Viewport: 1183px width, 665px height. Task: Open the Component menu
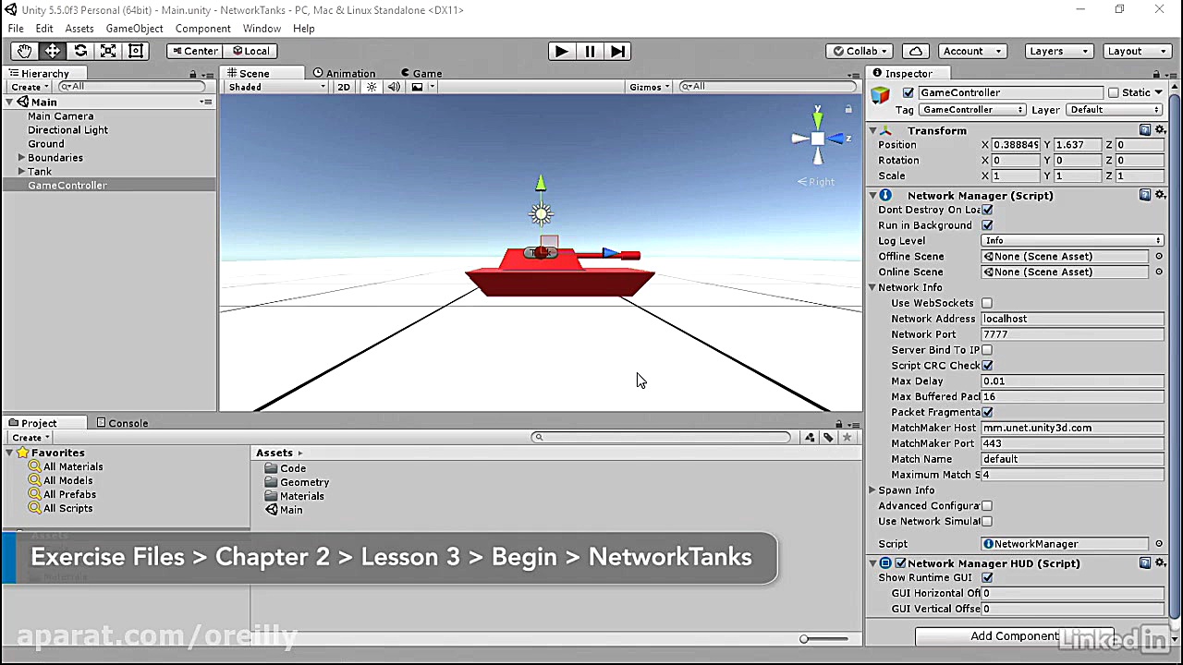pyautogui.click(x=202, y=29)
